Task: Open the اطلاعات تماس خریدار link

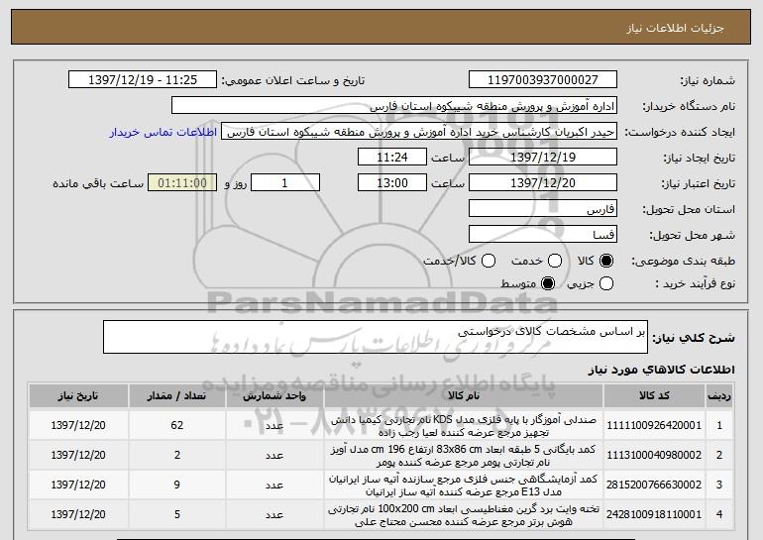Action: click(x=163, y=133)
